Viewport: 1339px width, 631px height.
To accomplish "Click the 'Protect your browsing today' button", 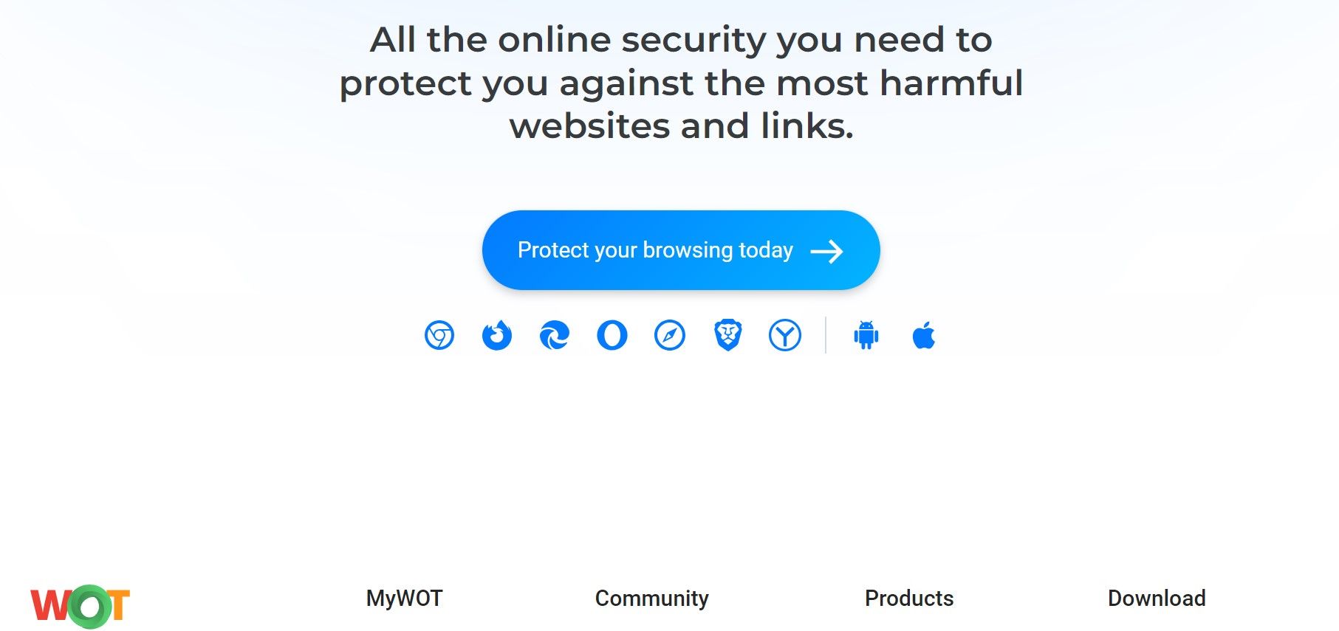I will (x=679, y=250).
